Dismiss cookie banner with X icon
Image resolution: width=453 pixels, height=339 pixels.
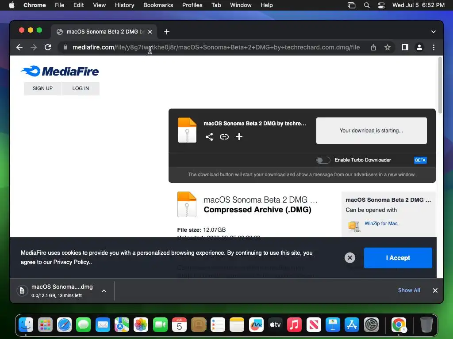pos(349,258)
